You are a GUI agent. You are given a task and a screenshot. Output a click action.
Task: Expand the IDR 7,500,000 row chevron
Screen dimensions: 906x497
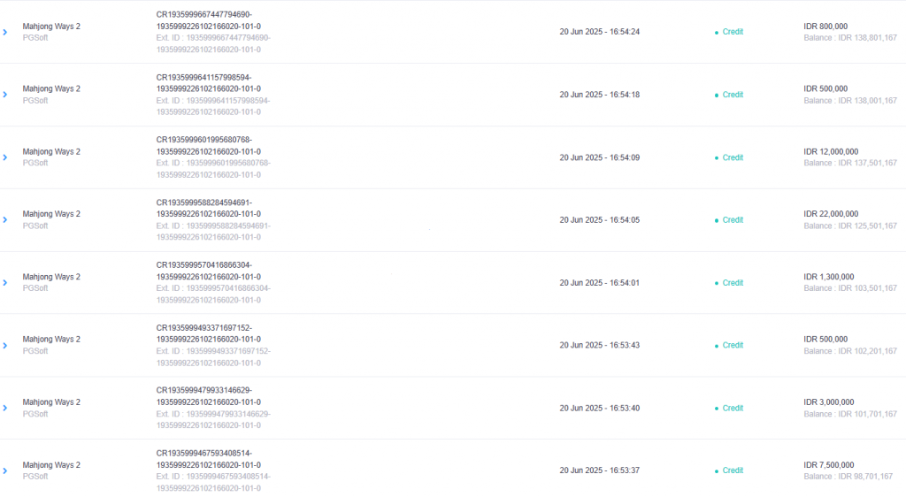coord(5,471)
